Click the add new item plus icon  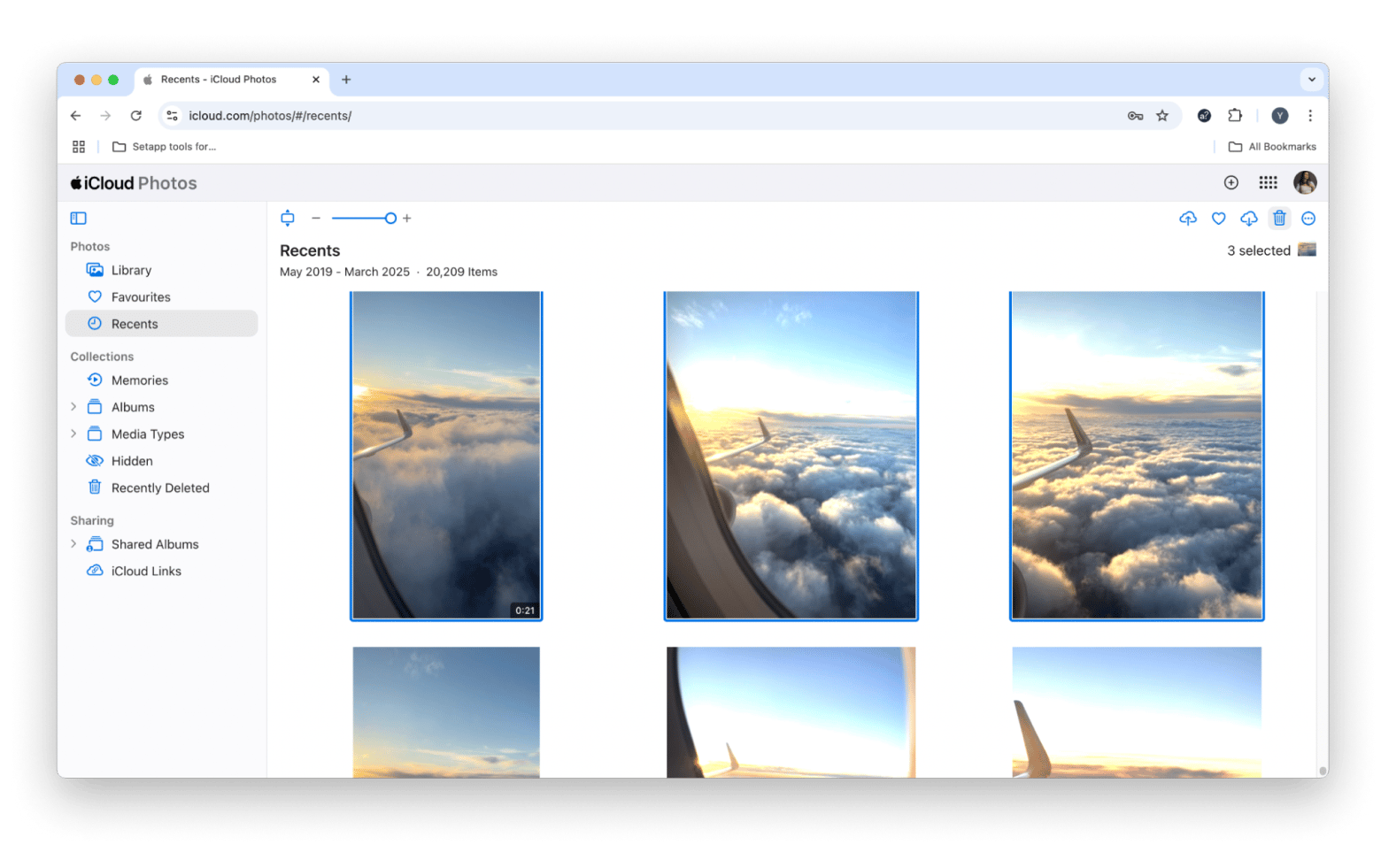pos(1231,182)
